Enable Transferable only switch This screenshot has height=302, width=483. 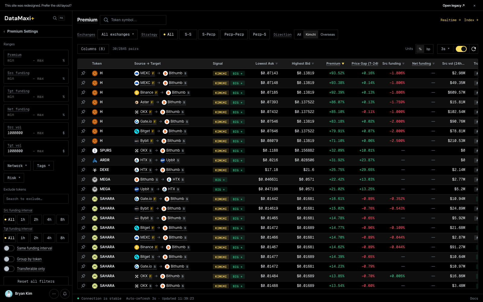[x=9, y=269]
